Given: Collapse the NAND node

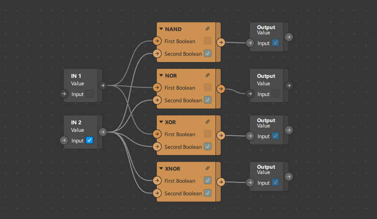Looking at the screenshot, I should tap(161, 29).
